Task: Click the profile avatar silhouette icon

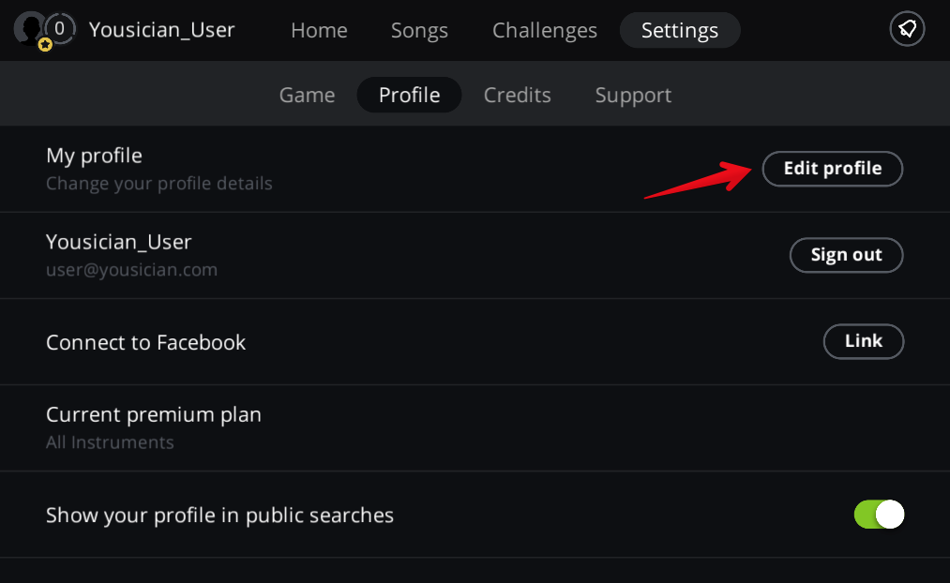Action: tap(28, 27)
